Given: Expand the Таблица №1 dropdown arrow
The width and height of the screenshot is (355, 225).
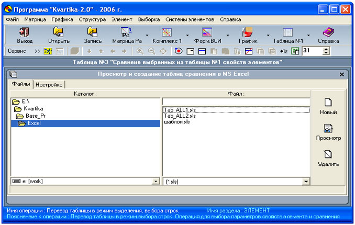Looking at the screenshot, I should (308, 35).
